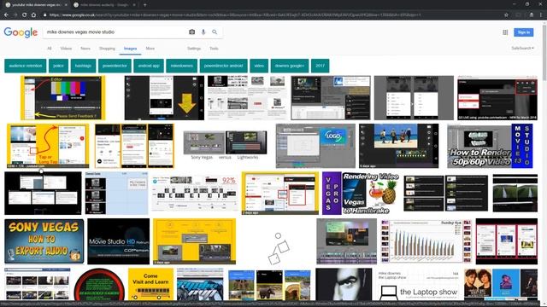Open the Tools filter options

click(214, 49)
